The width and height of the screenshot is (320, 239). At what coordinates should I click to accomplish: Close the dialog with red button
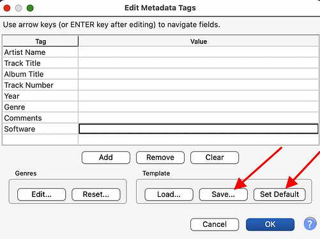click(x=7, y=8)
